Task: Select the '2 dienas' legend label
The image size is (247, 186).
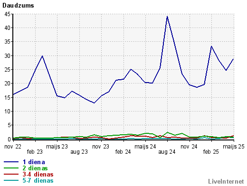Action: click(x=35, y=168)
